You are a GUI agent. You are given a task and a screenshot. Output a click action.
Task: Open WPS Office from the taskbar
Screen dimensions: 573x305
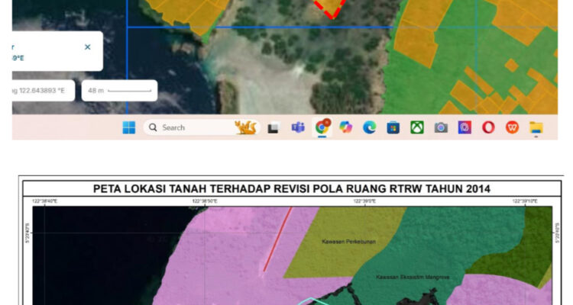click(512, 127)
